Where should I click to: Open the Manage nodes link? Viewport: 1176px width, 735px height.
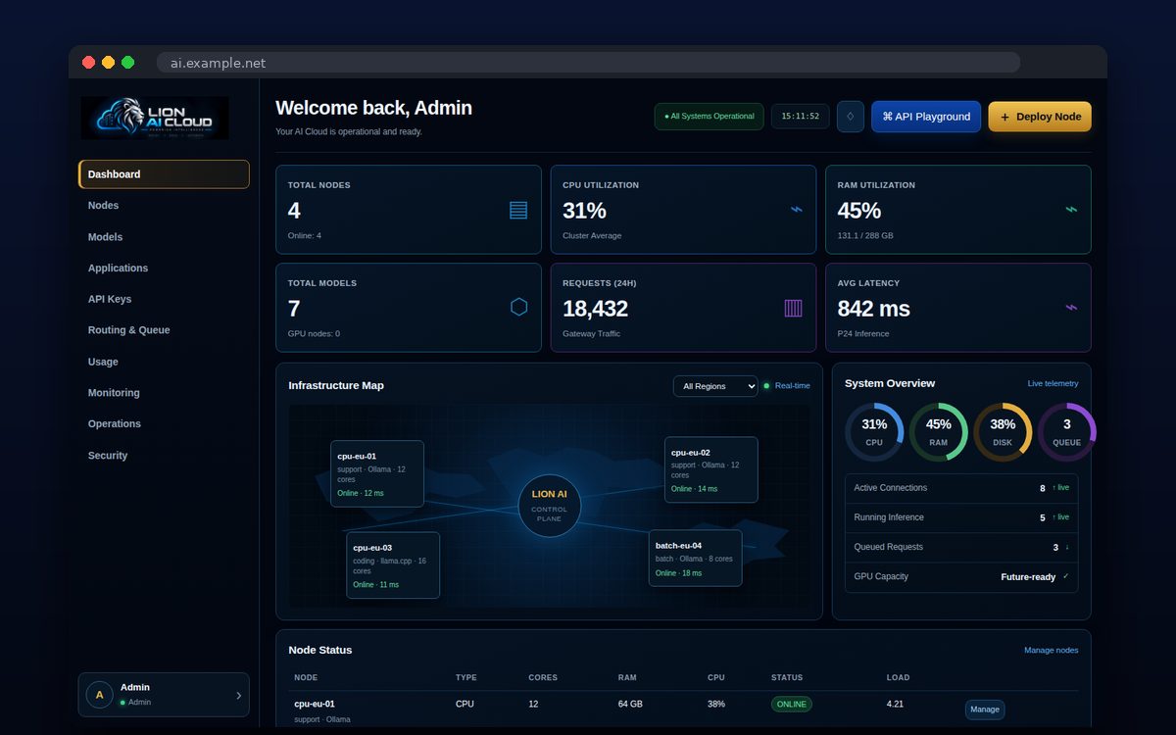point(1052,650)
